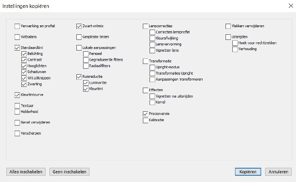The height and width of the screenshot is (182, 296).
Task: Uncheck the Procesversie checkbox
Action: 145,114
